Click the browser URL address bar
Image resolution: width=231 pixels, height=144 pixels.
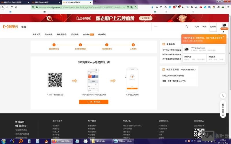click(x=80, y=7)
